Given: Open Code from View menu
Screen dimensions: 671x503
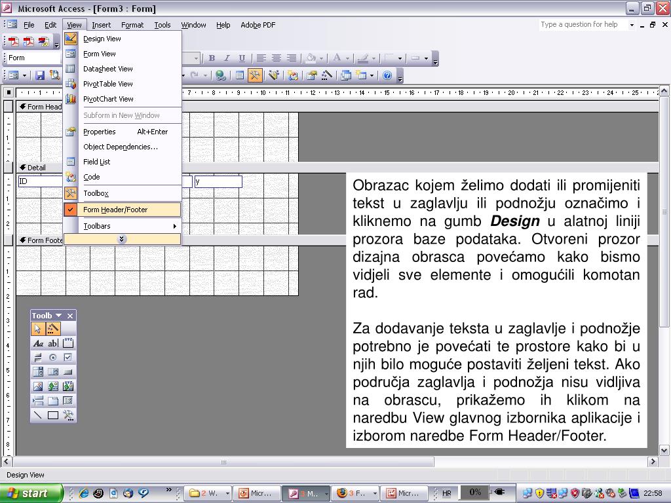Looking at the screenshot, I should coord(123,177).
